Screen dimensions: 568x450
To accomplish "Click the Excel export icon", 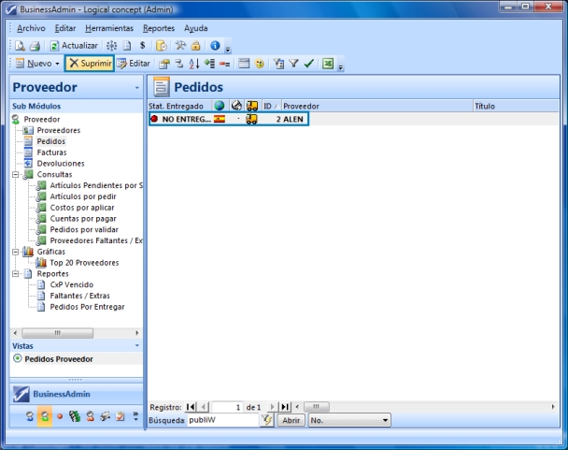I will tap(328, 64).
